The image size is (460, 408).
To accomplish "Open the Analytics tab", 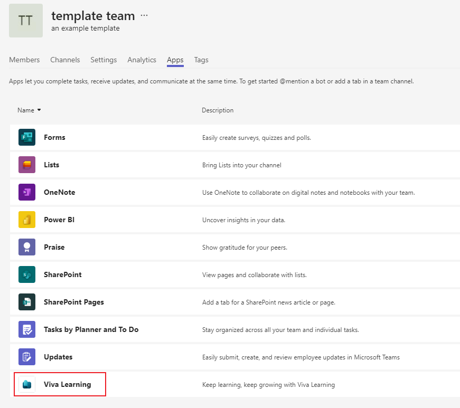I will click(142, 60).
